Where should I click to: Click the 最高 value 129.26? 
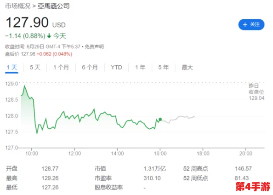pos(50,178)
